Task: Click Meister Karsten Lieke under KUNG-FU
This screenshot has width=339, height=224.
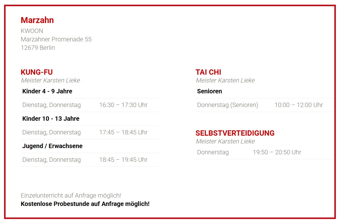Action: click(x=50, y=80)
